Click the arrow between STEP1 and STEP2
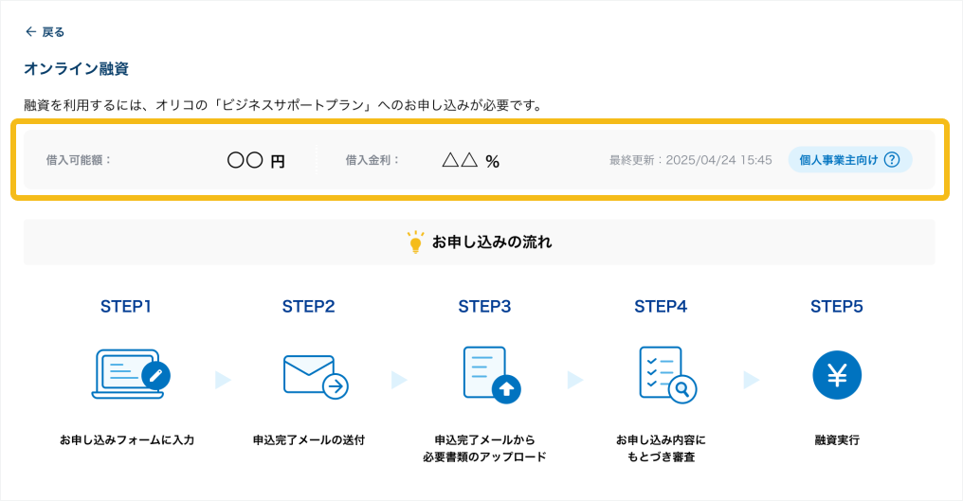The height and width of the screenshot is (501, 963). pos(223,380)
